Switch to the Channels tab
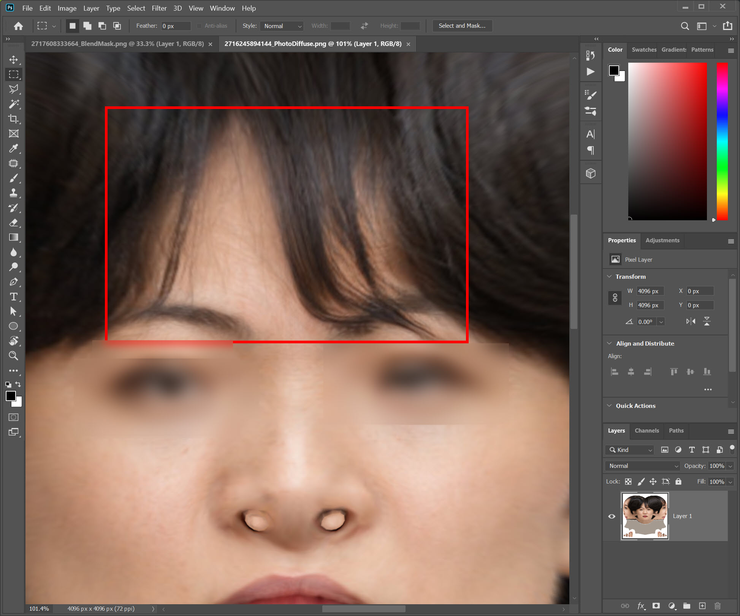The image size is (740, 616). click(647, 431)
